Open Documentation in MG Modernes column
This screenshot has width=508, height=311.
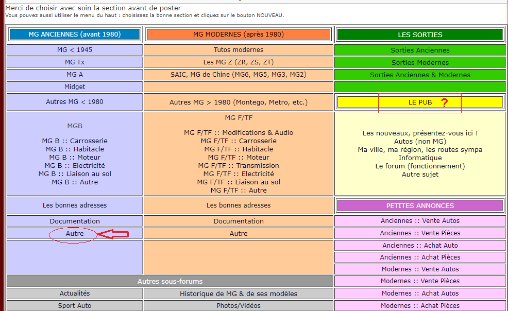(x=239, y=221)
